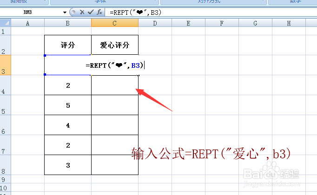
Task: Click cell B6 containing 4
Action: pos(68,125)
